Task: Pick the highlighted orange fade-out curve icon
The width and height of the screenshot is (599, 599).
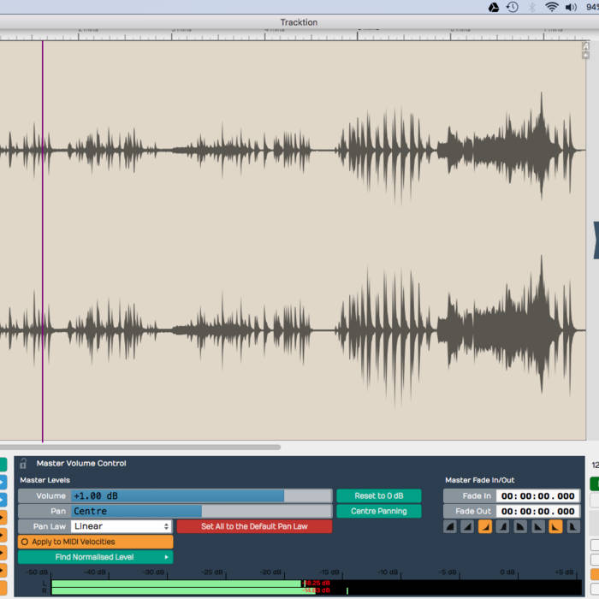Action: coord(555,527)
